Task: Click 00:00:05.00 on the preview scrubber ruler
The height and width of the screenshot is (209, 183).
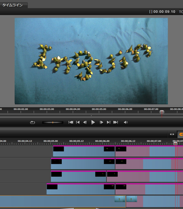Action: (99, 109)
